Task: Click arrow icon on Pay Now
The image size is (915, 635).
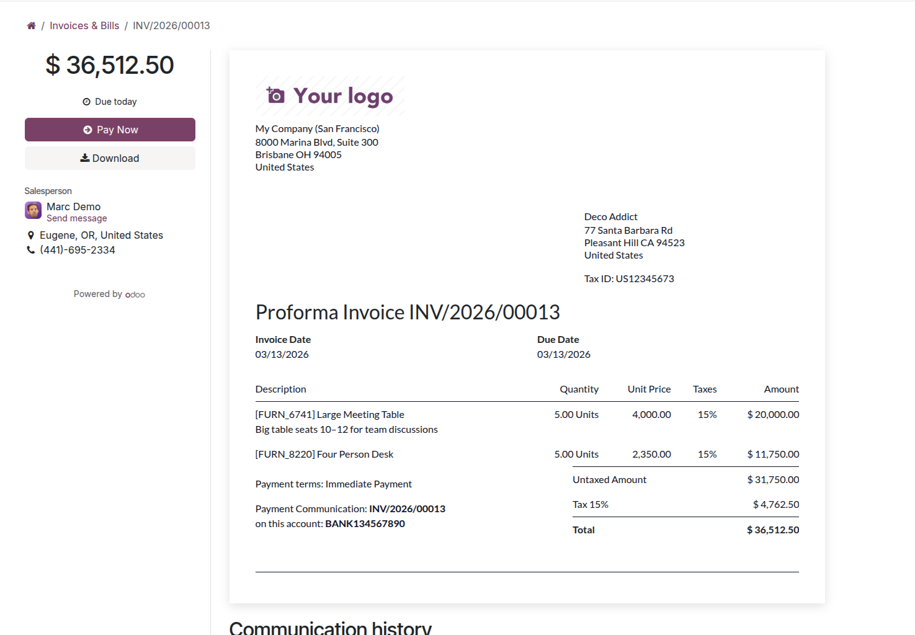Action: pyautogui.click(x=87, y=130)
